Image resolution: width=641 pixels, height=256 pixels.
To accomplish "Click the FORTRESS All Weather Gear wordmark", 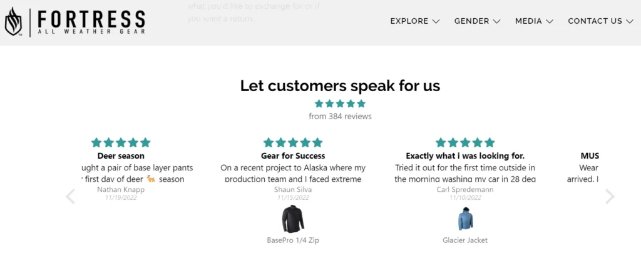I will 91,22.
